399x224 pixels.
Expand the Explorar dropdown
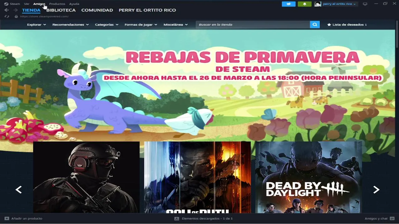tap(36, 25)
